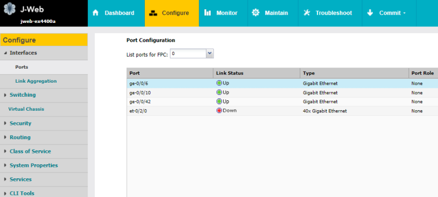Click the FPC value field showing 0
This screenshot has height=197, width=438.
(188, 54)
